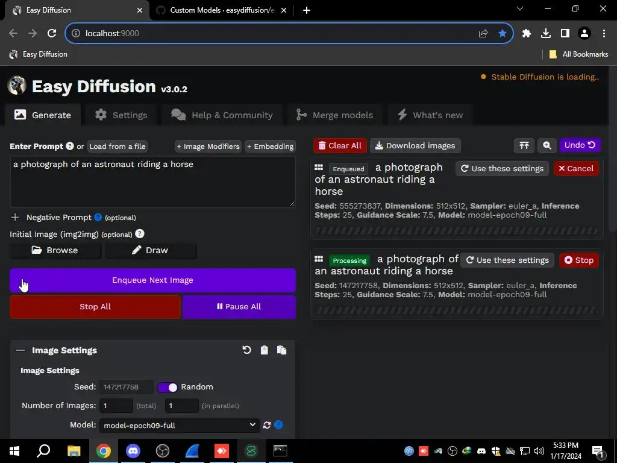This screenshot has height=463, width=617.
Task: Grab the drag handle of the Processing task
Action: (x=319, y=259)
